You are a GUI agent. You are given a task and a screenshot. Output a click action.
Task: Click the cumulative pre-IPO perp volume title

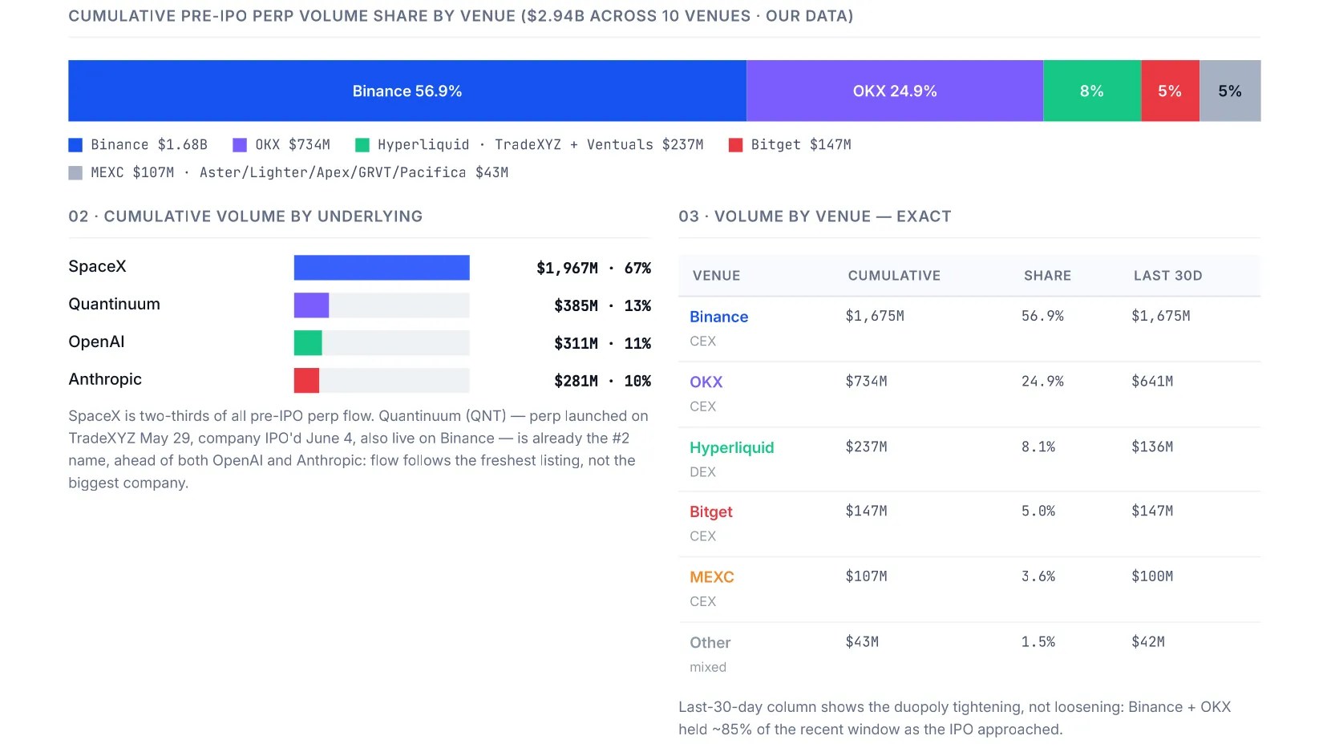pos(461,16)
